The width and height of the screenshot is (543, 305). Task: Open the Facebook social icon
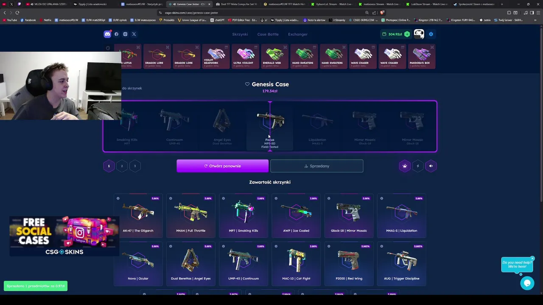click(x=116, y=34)
